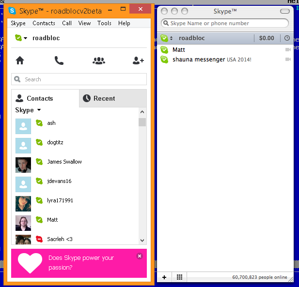Toggle the Mac Skype toolbar pill button
299x287 pixels.
tap(285, 11)
